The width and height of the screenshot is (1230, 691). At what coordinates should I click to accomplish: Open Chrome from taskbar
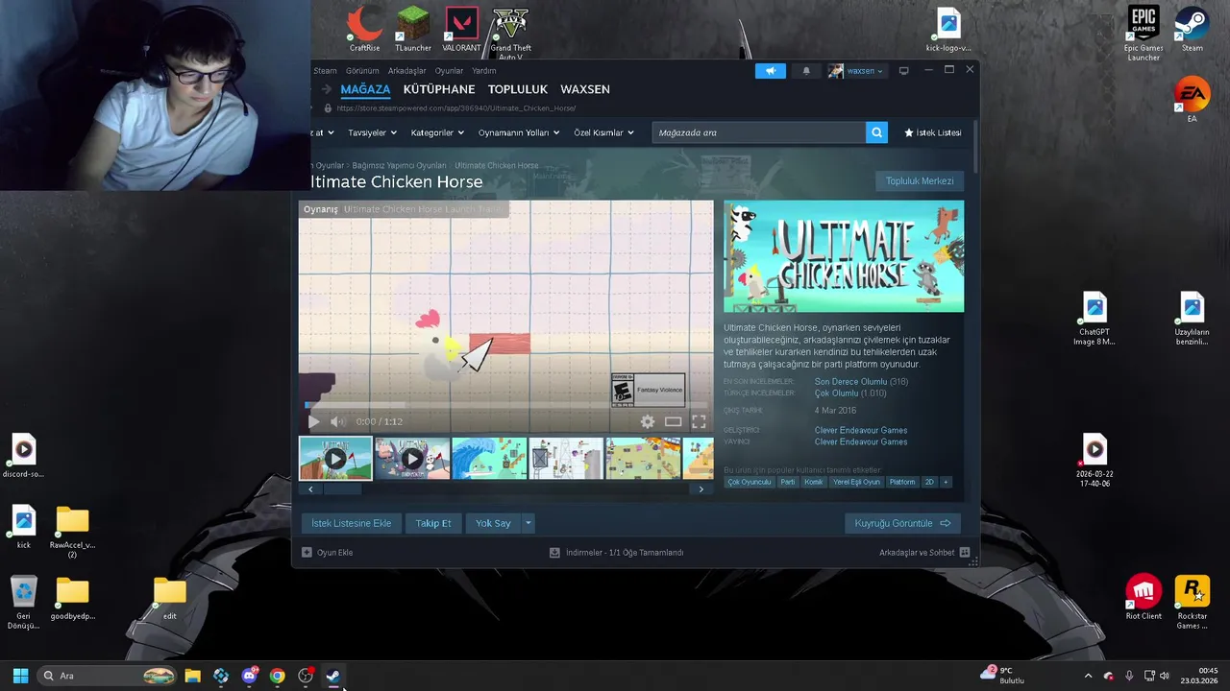click(278, 676)
